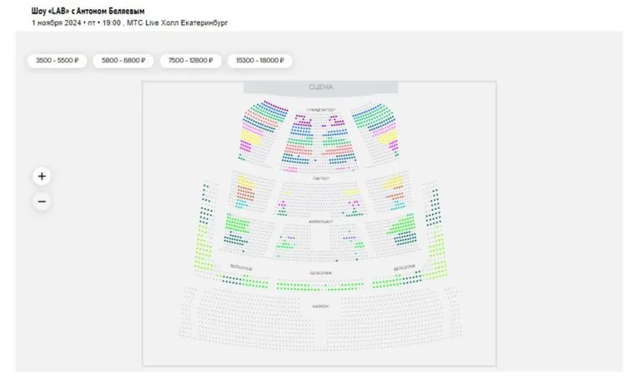Zoom in on the seating map
Screen dimensions: 634x380
[x=42, y=177]
